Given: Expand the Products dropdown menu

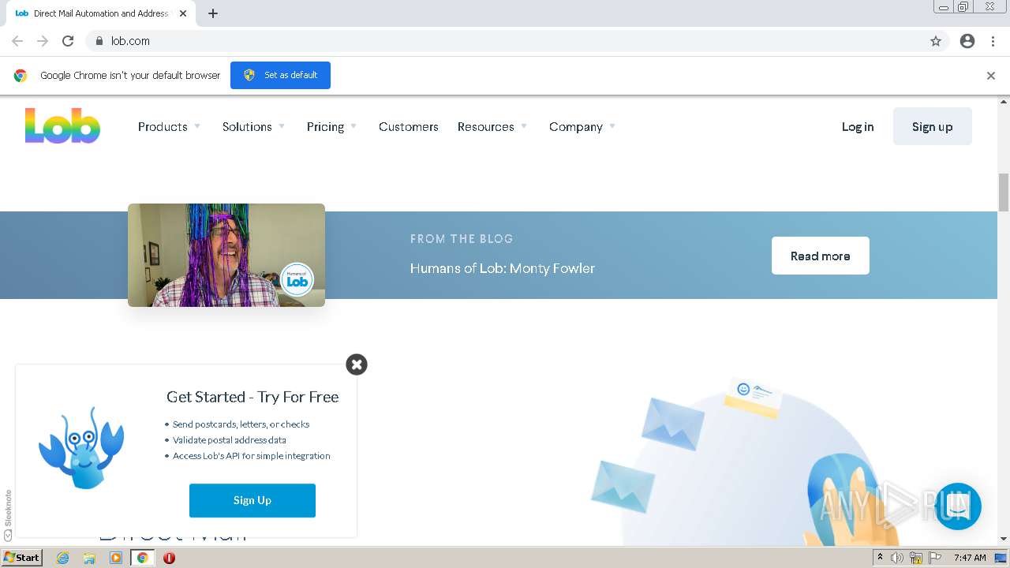Looking at the screenshot, I should pos(169,126).
